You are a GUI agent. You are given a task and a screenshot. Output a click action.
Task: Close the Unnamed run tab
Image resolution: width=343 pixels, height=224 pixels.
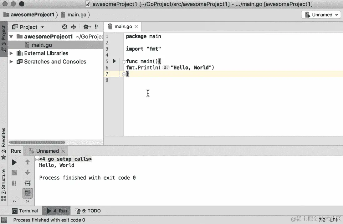(63, 151)
